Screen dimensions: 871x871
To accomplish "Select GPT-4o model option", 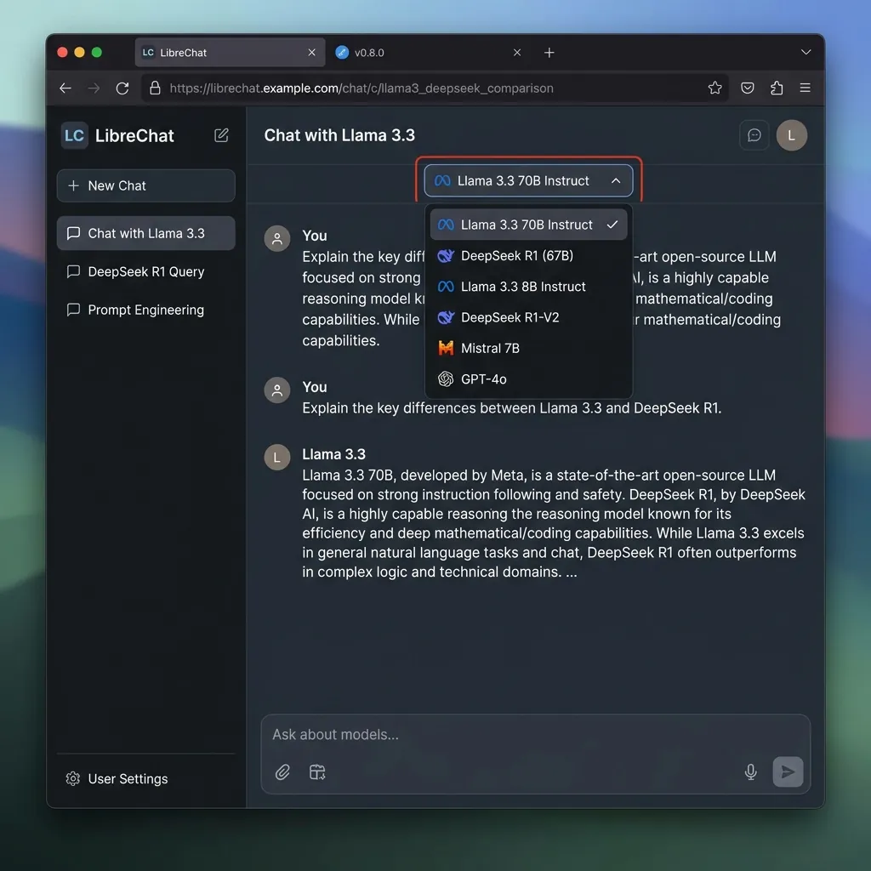I will (528, 379).
